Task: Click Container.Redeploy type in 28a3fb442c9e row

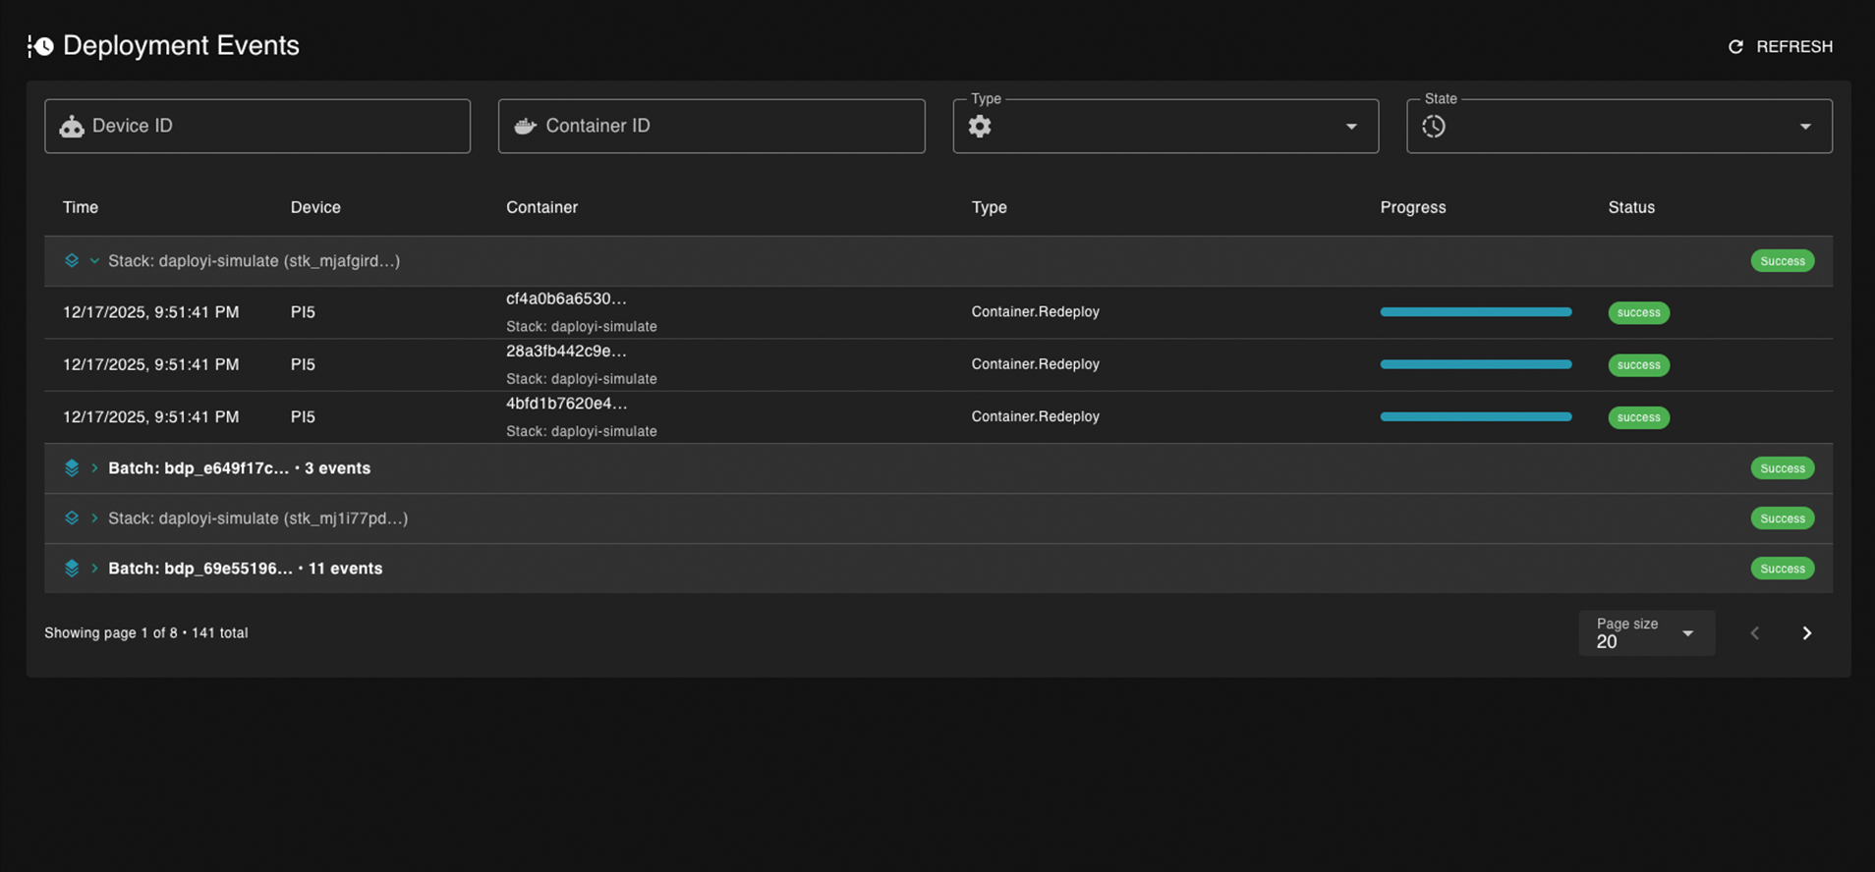Action: (x=1036, y=364)
